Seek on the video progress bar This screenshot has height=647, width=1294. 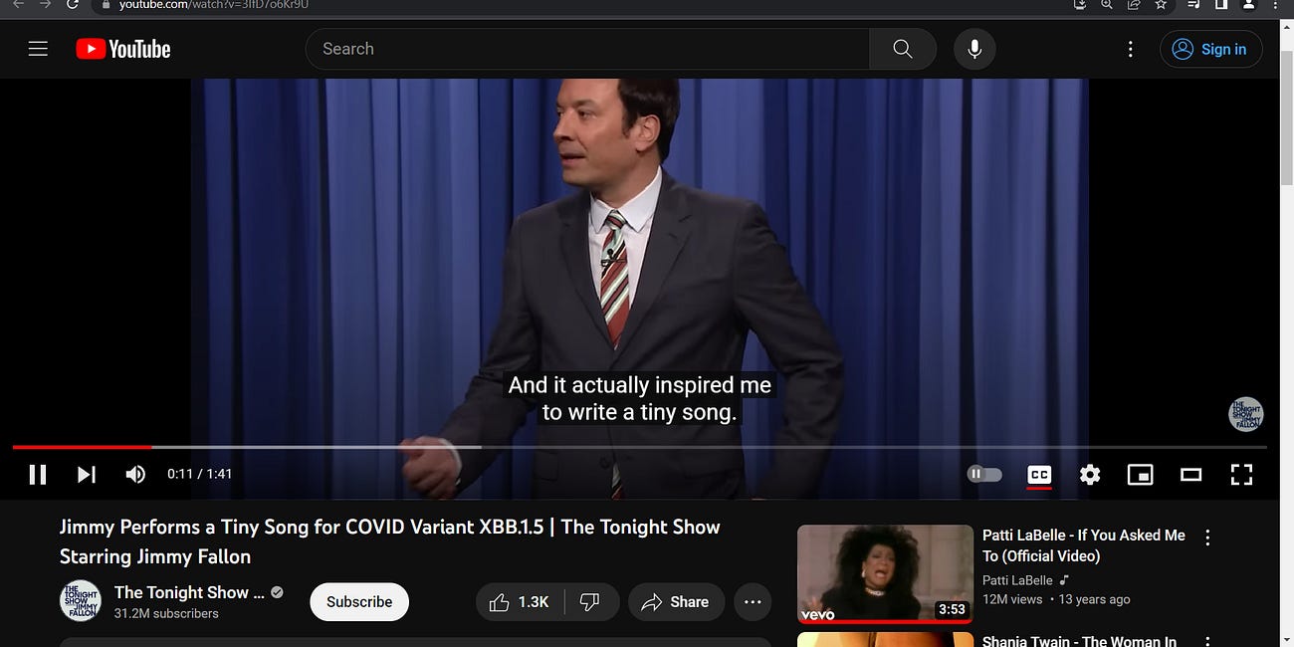point(639,447)
